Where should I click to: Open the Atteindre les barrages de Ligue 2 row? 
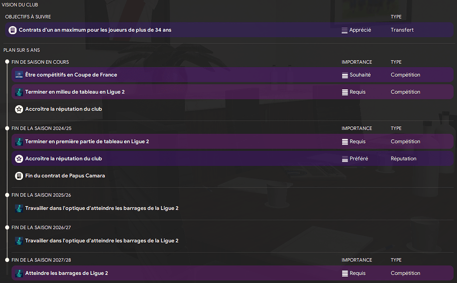click(233, 273)
